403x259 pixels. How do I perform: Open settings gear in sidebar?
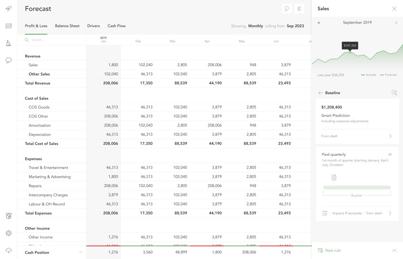coord(9,233)
